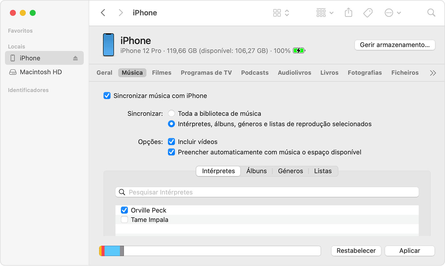Toggle the Incluir vídeos checkbox
The image size is (445, 266).
pos(171,142)
